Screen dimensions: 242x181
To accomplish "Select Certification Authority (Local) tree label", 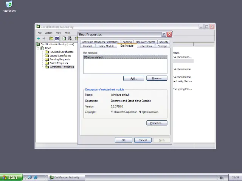I will coord(57,44).
